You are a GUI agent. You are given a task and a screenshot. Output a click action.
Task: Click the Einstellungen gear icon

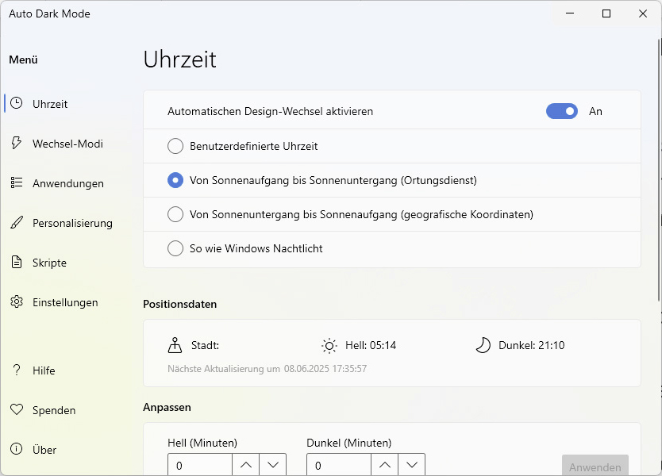click(17, 301)
